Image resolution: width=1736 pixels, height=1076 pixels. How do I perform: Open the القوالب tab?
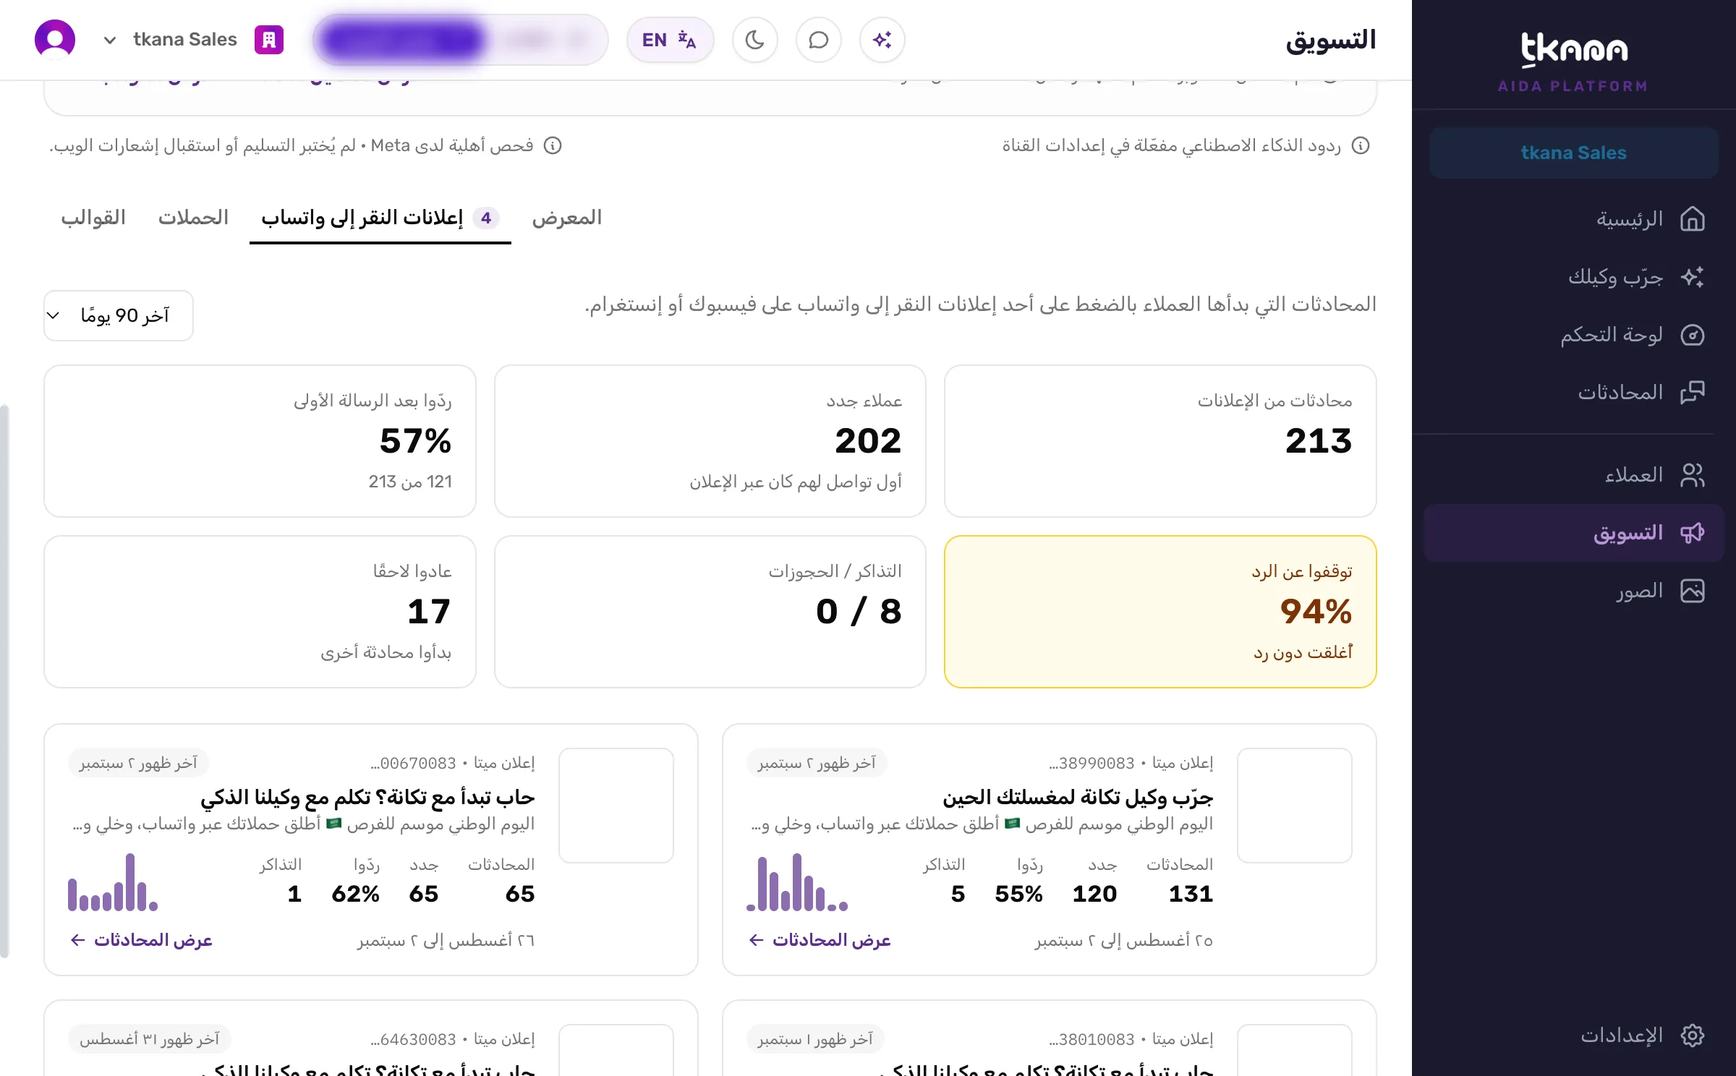pyautogui.click(x=93, y=218)
